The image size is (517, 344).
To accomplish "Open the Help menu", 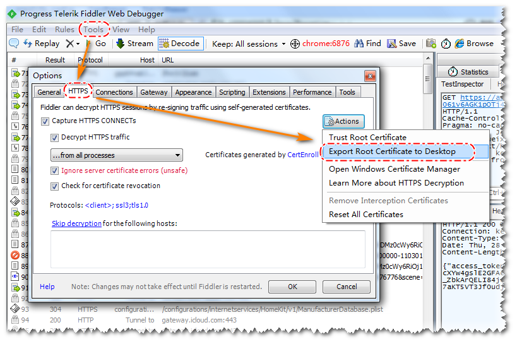I will pos(146,30).
